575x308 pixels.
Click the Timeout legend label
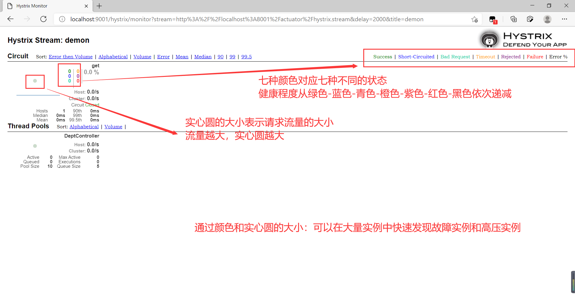485,57
